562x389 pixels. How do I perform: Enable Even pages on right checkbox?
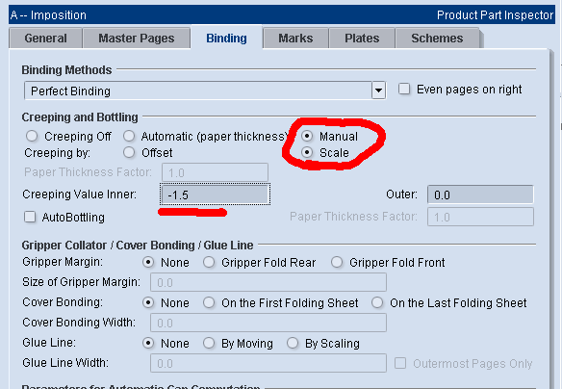404,89
